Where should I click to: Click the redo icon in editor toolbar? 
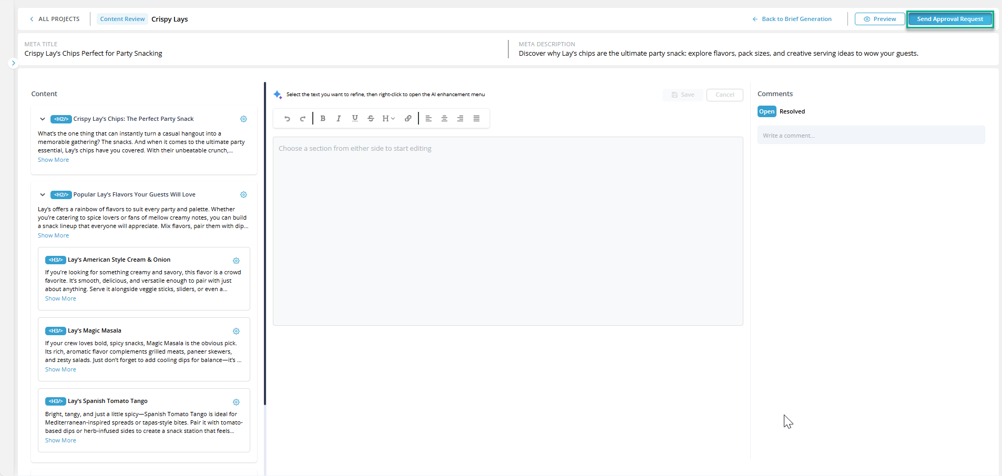pyautogui.click(x=303, y=119)
